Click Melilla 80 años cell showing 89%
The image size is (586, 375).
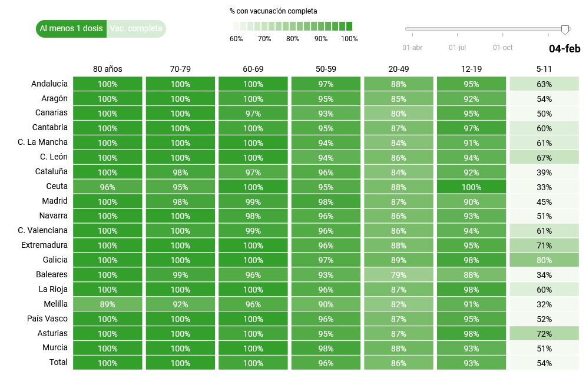click(108, 304)
